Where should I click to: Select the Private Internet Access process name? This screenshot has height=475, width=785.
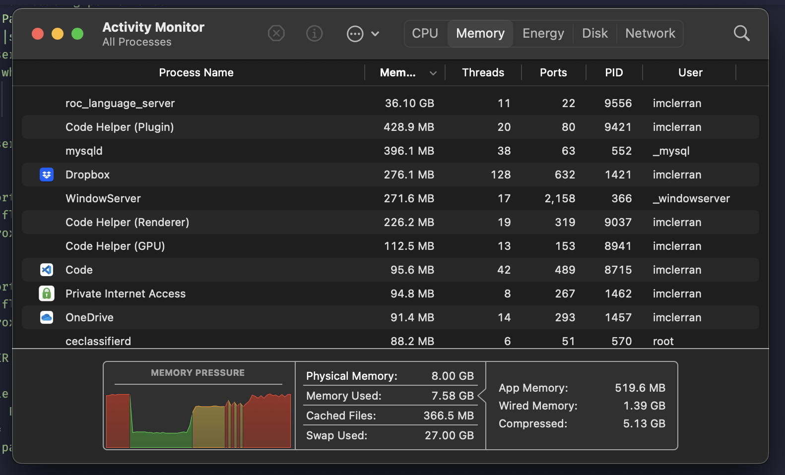pos(126,294)
